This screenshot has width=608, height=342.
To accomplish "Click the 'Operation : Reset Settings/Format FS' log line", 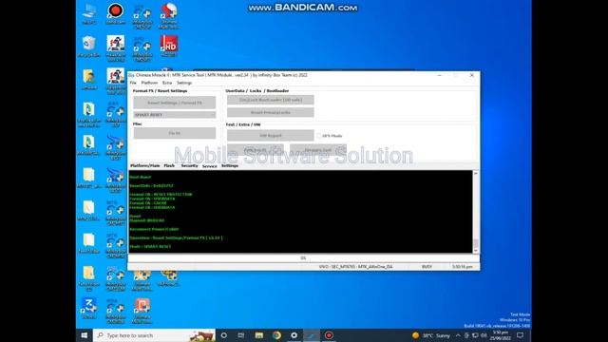I will tap(176, 238).
